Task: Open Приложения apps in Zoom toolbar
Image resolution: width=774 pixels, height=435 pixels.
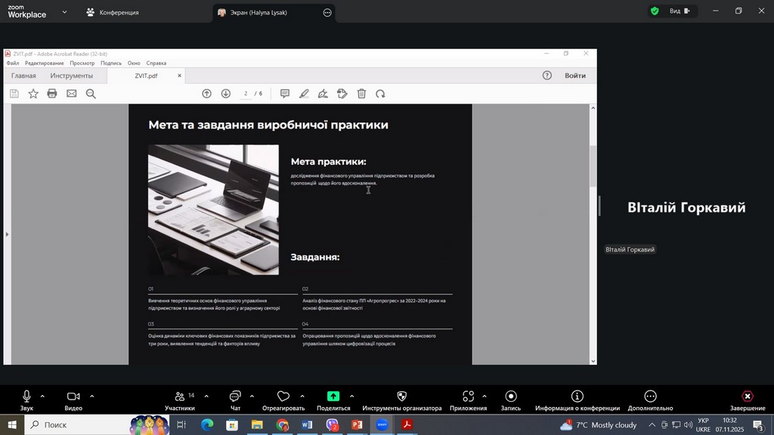Action: click(468, 396)
